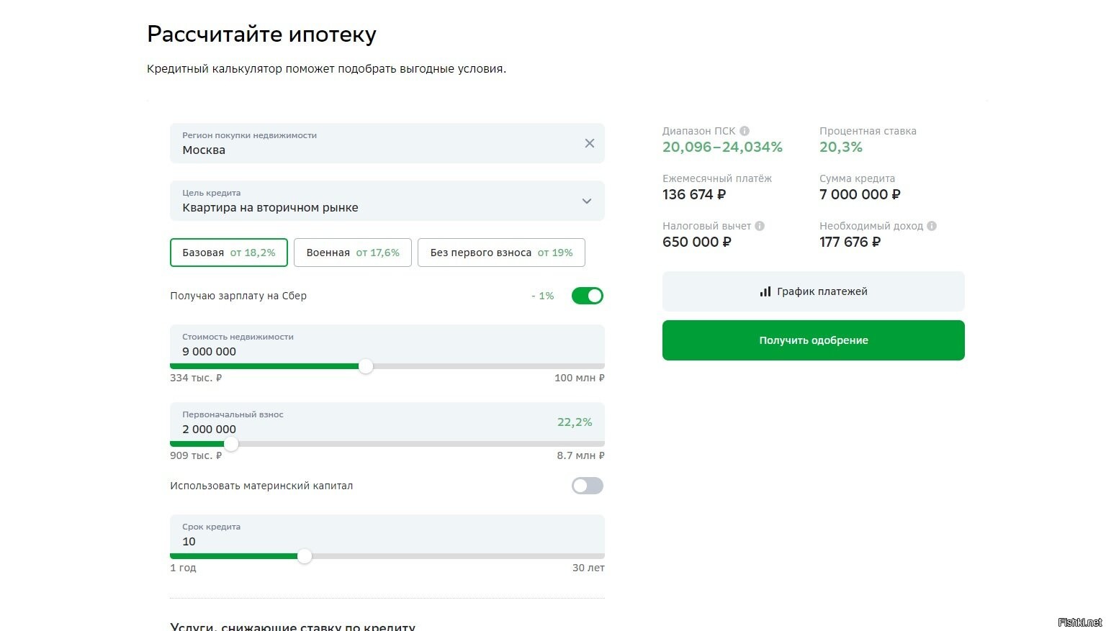Enable the материнский капитал toggle
The height and width of the screenshot is (631, 1106).
coord(588,486)
